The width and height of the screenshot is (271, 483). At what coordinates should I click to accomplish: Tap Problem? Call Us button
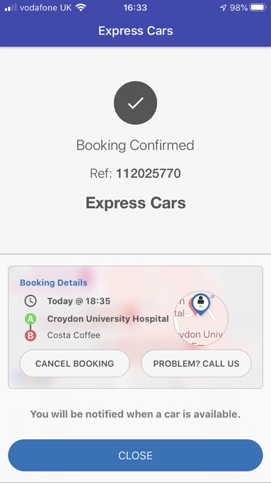click(196, 363)
